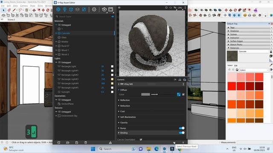Select the Environment Sky texture
273x153 pixels.
coord(69,116)
